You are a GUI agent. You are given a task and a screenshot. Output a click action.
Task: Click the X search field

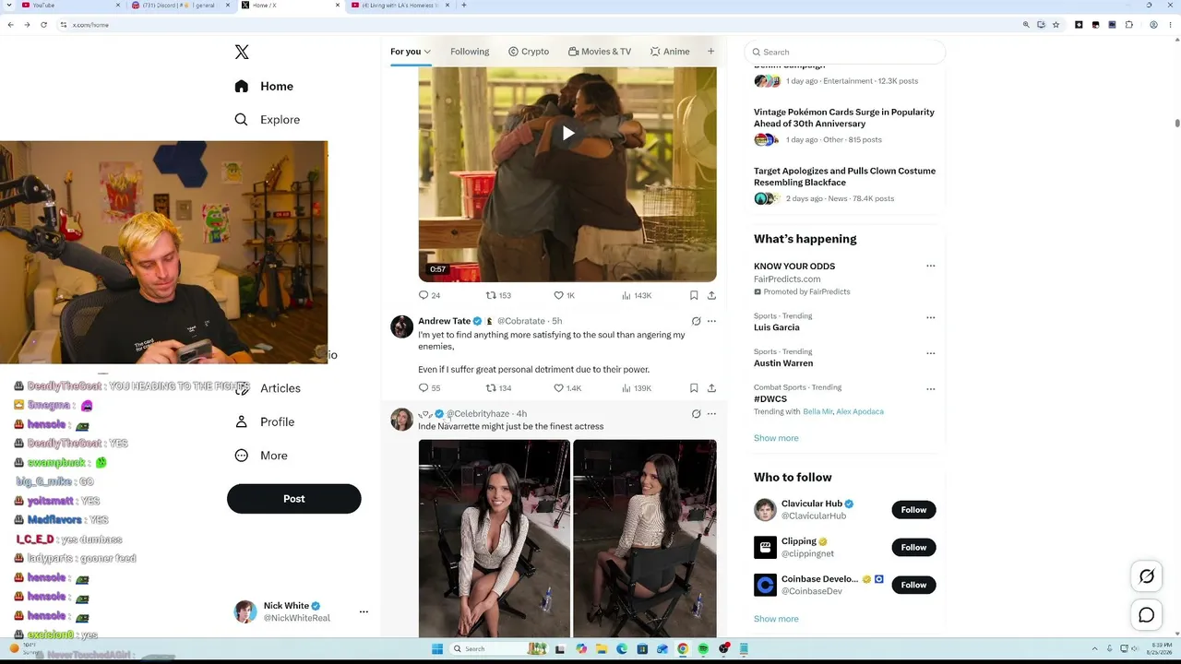point(845,53)
